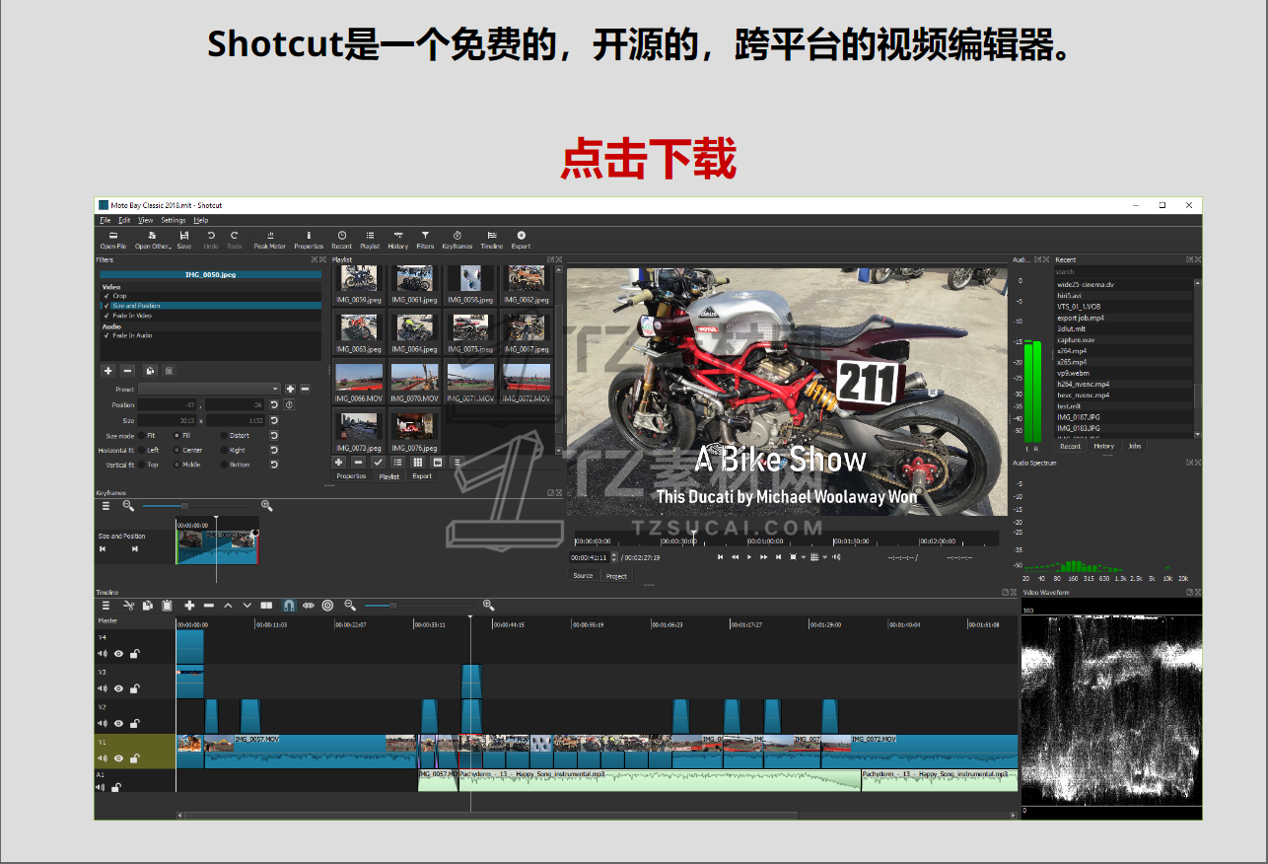Click the Cut scissors icon in the timeline

pos(128,605)
